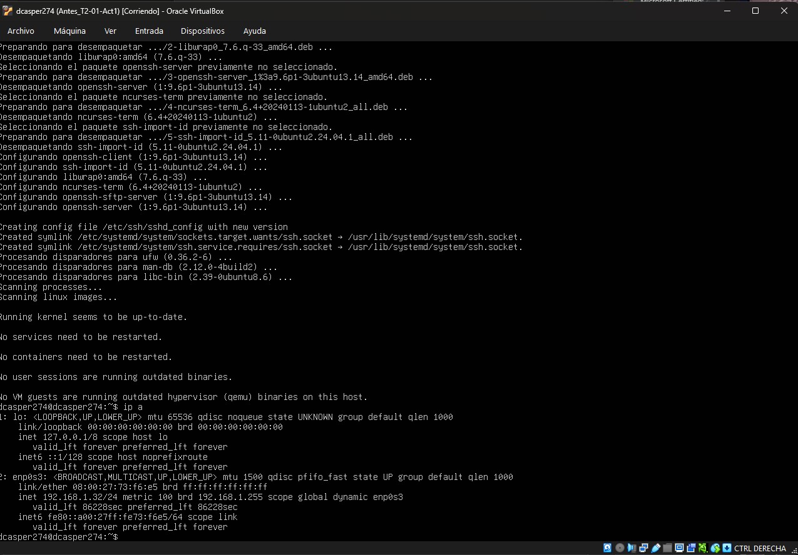The height and width of the screenshot is (555, 798).
Task: Click the VirtualBox icon in title bar
Action: tap(8, 11)
